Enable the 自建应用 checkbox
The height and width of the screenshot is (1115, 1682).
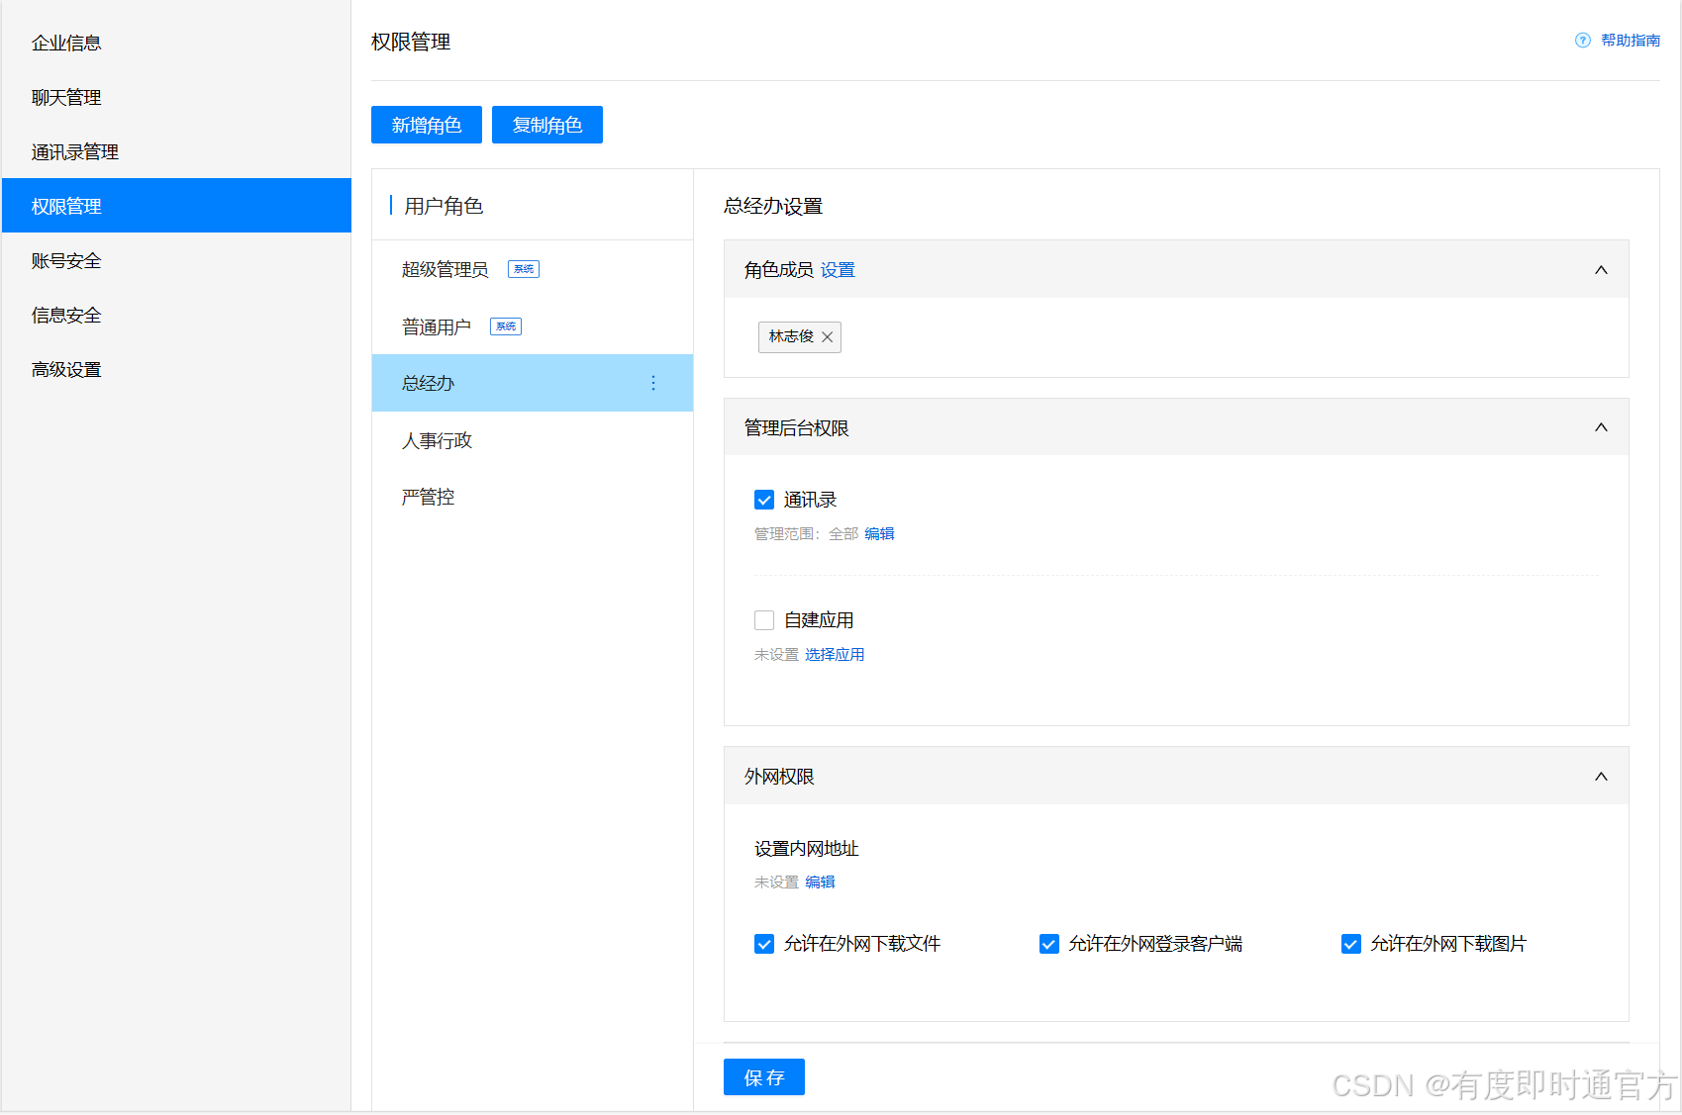[763, 619]
